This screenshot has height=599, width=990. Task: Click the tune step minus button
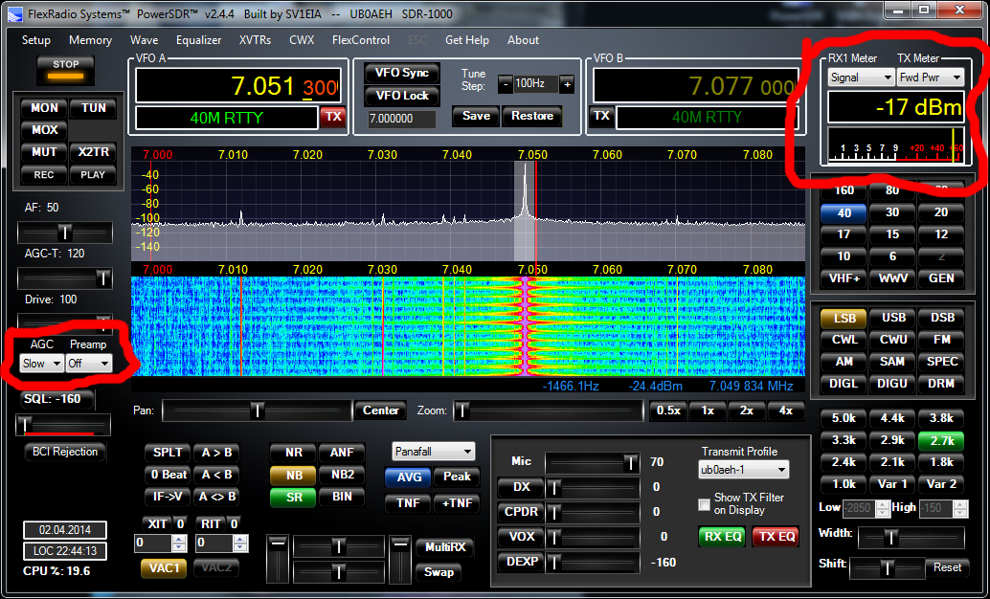pyautogui.click(x=505, y=84)
